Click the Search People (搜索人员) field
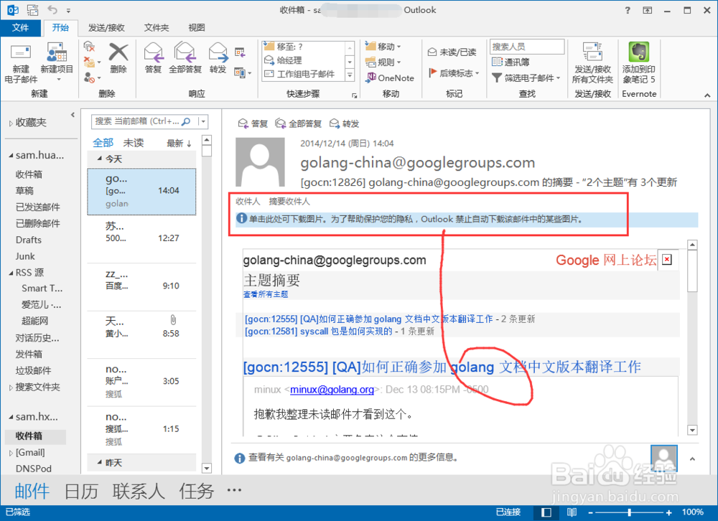The height and width of the screenshot is (521, 718). tap(526, 46)
